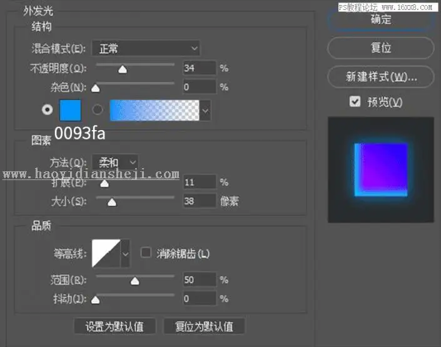The width and height of the screenshot is (441, 347).
Task: Open 新建样式(W)... new style dialog
Action: click(x=381, y=76)
